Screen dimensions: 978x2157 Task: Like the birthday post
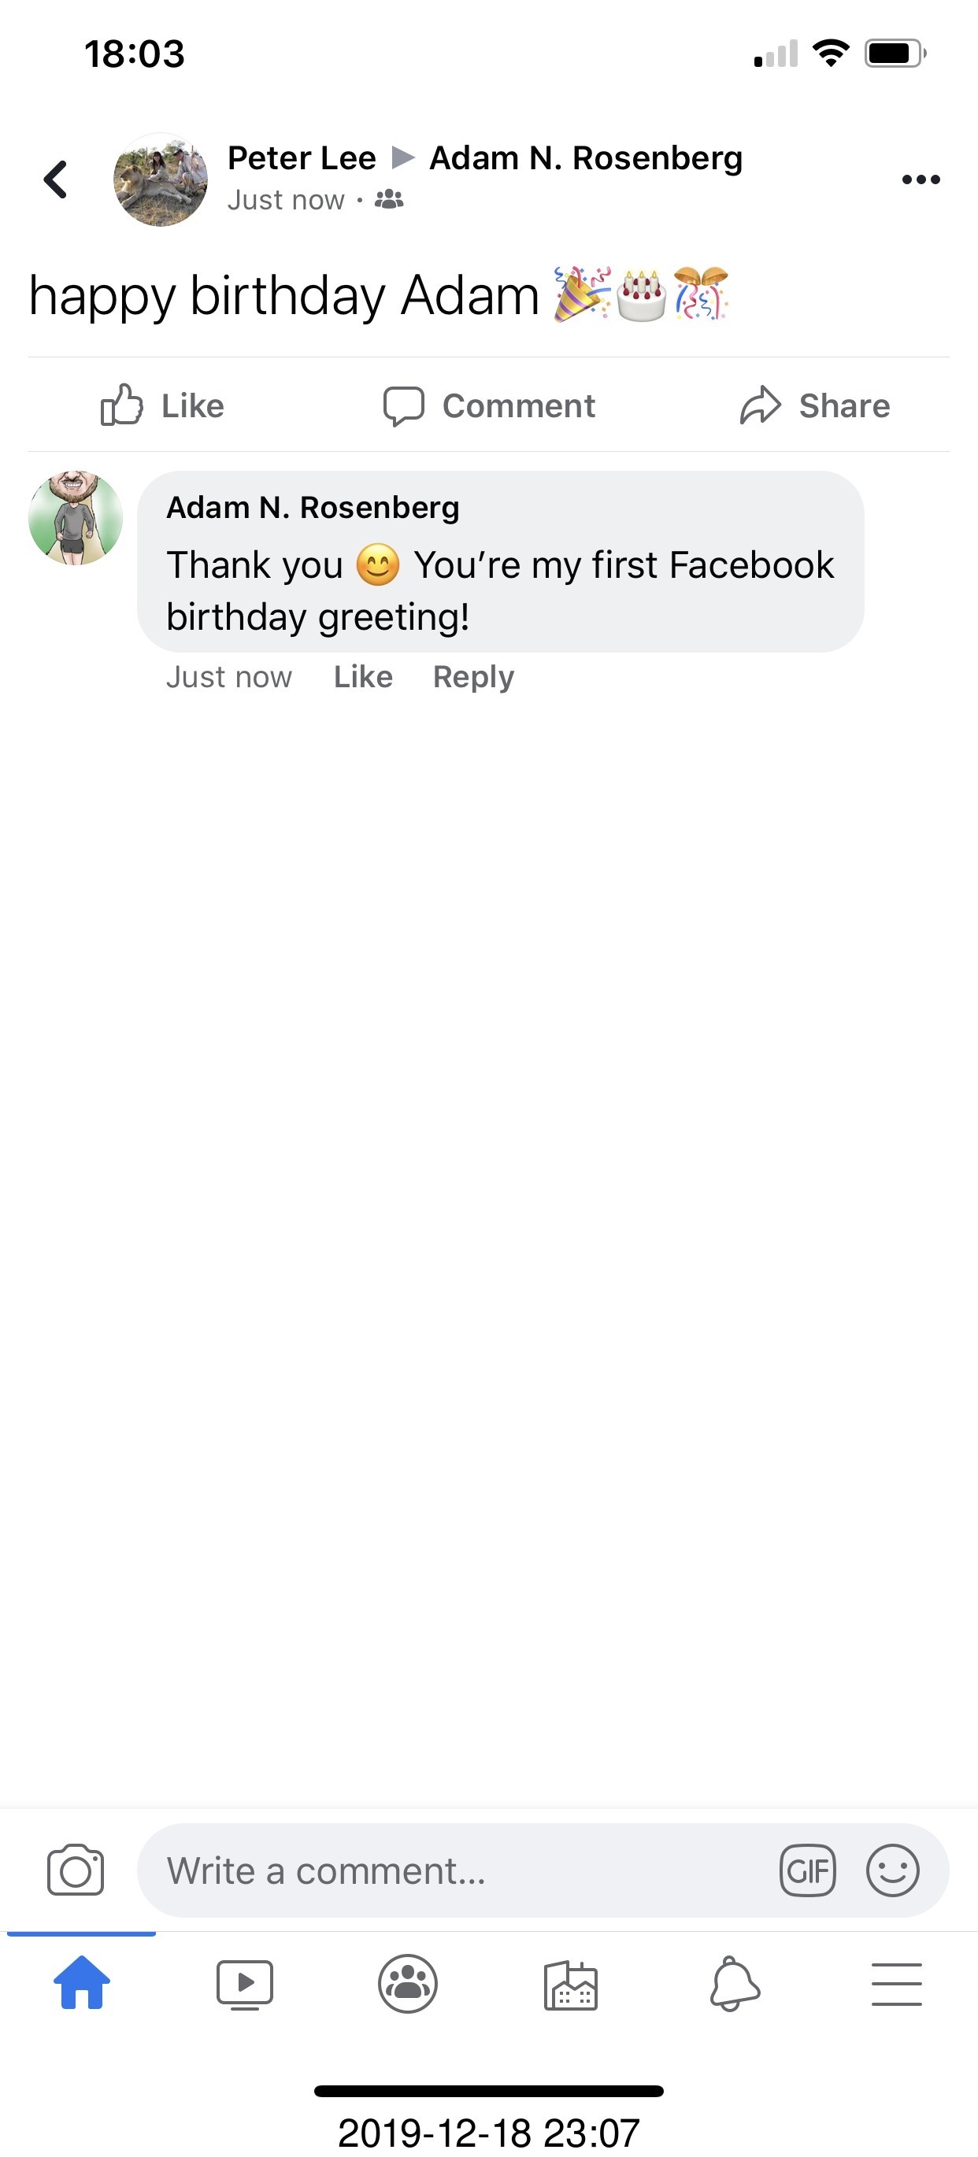tap(162, 406)
